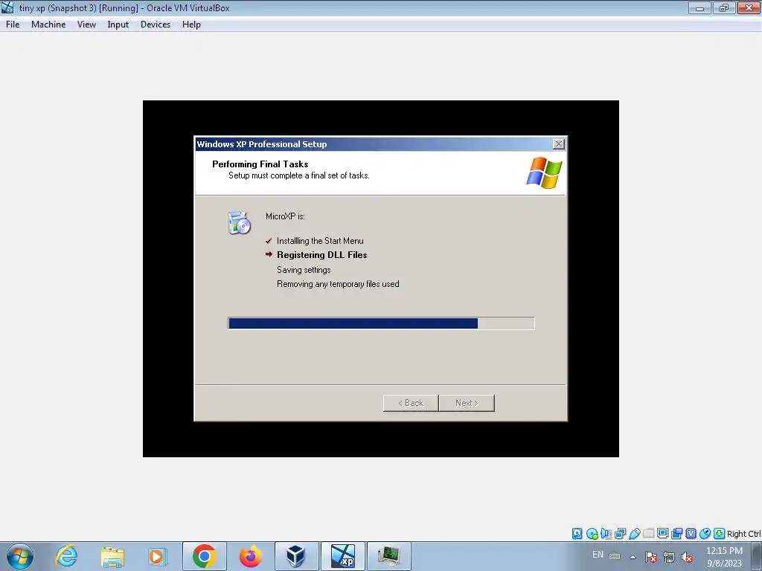This screenshot has height=571, width=762.
Task: Click the VirtualBox audio status icon
Action: [606, 534]
